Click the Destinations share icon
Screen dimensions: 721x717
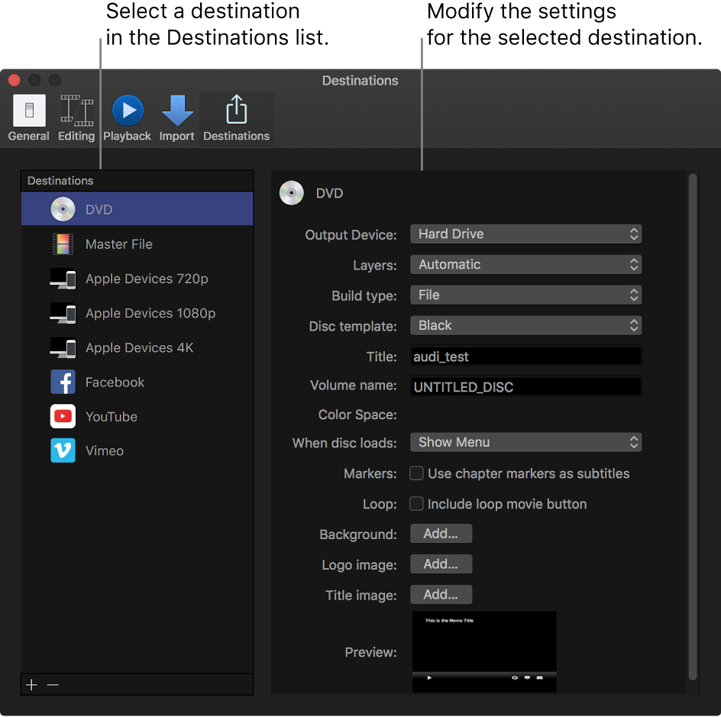point(236,111)
